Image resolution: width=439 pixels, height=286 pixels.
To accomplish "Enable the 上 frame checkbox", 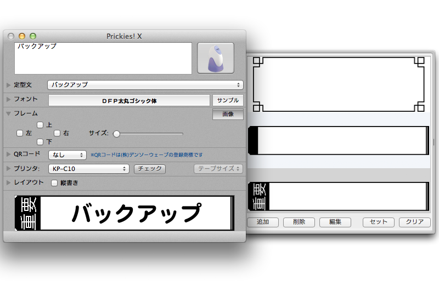I will pos(40,125).
